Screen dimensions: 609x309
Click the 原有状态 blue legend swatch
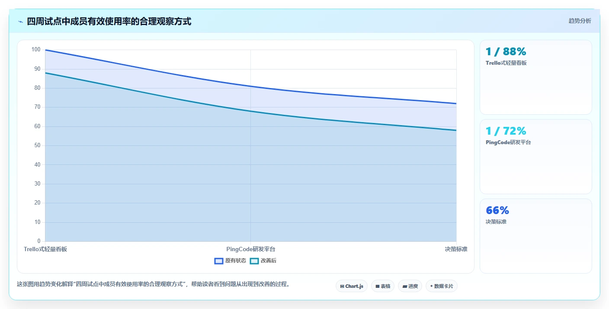[219, 261]
